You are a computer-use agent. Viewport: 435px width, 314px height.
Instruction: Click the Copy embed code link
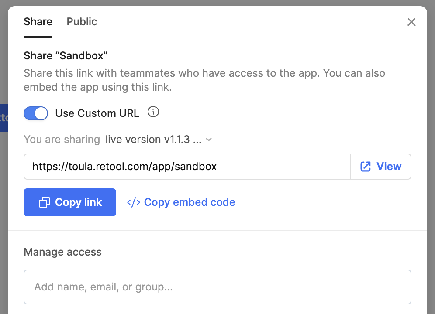coord(189,202)
